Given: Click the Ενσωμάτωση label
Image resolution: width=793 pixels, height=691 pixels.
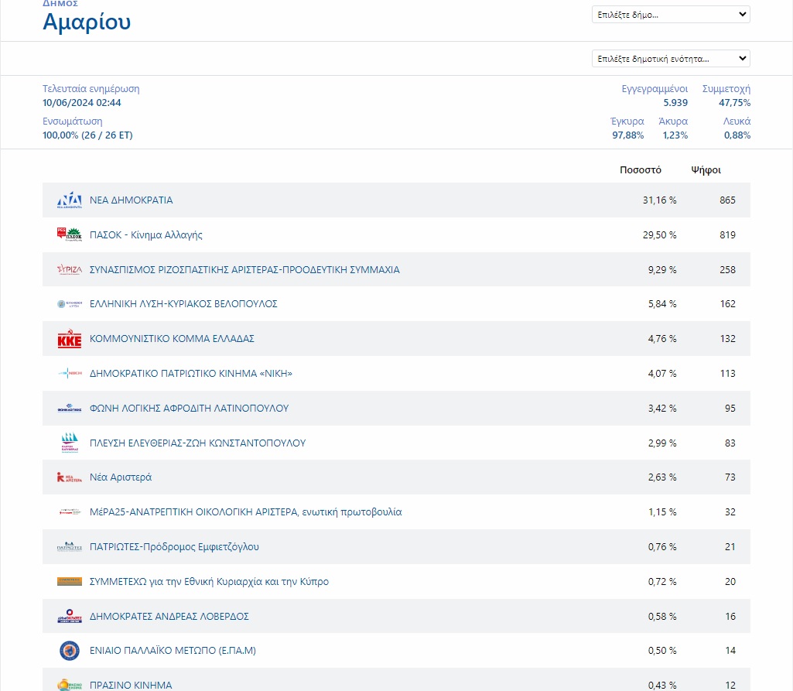Looking at the screenshot, I should pyautogui.click(x=72, y=121).
